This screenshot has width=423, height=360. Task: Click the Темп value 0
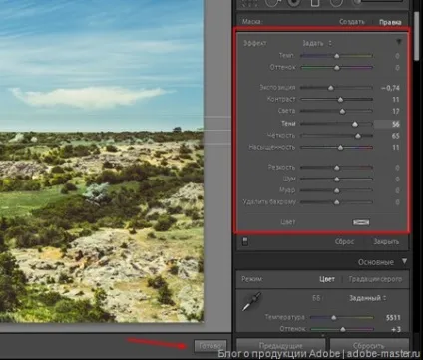point(397,56)
